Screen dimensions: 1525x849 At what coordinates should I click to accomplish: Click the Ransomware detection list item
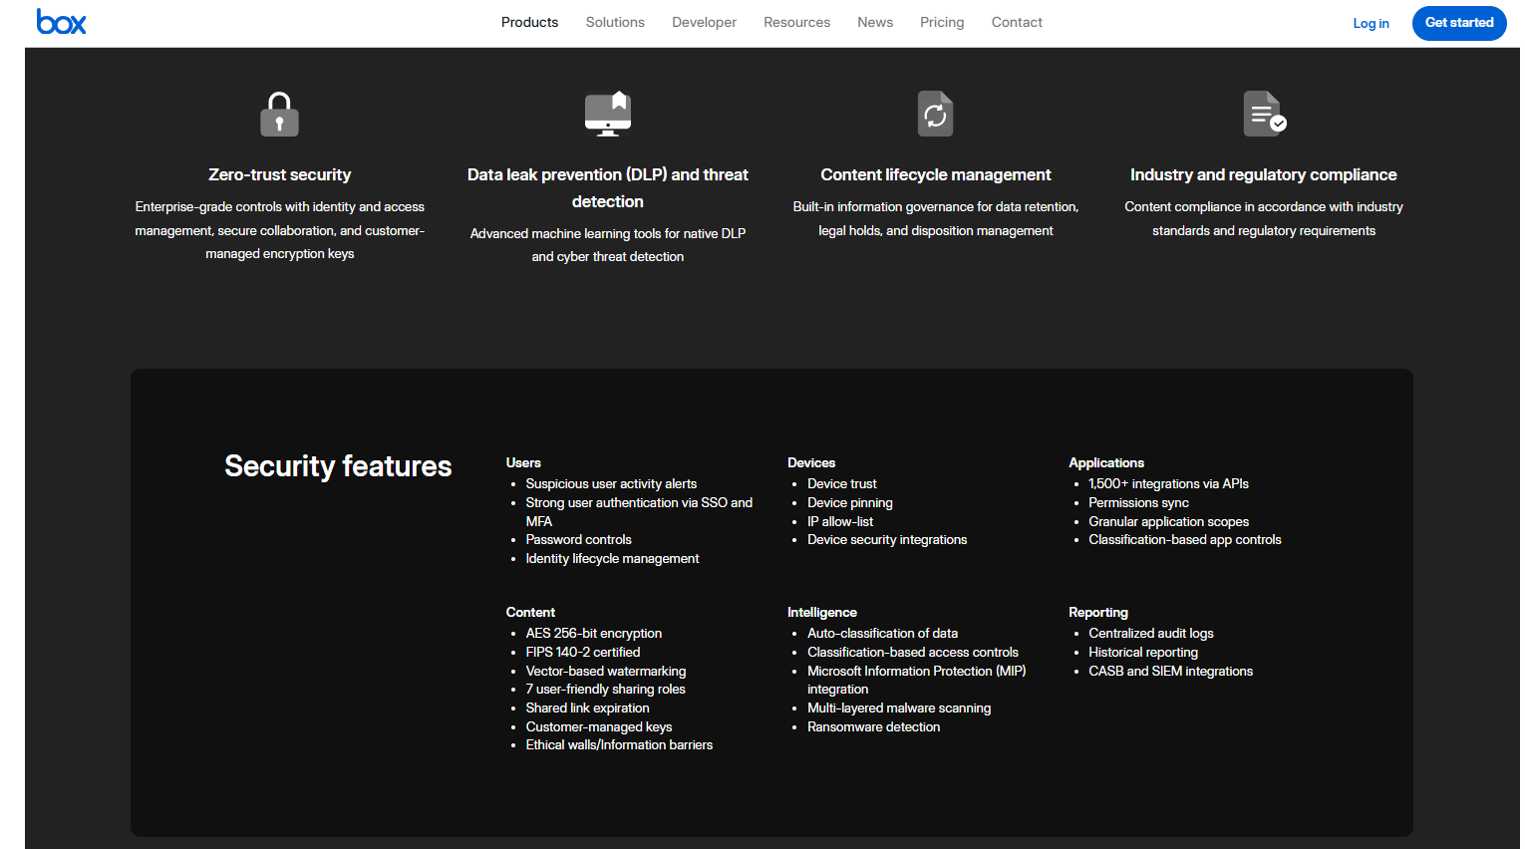[x=874, y=726]
